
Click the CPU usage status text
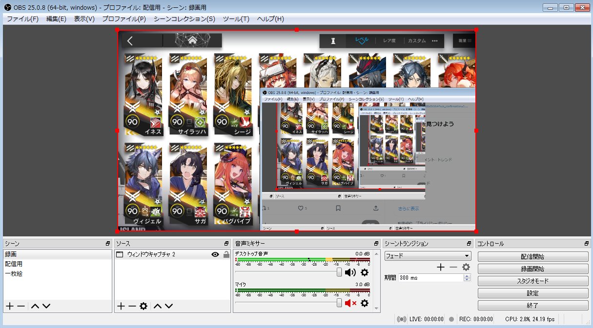click(530, 319)
